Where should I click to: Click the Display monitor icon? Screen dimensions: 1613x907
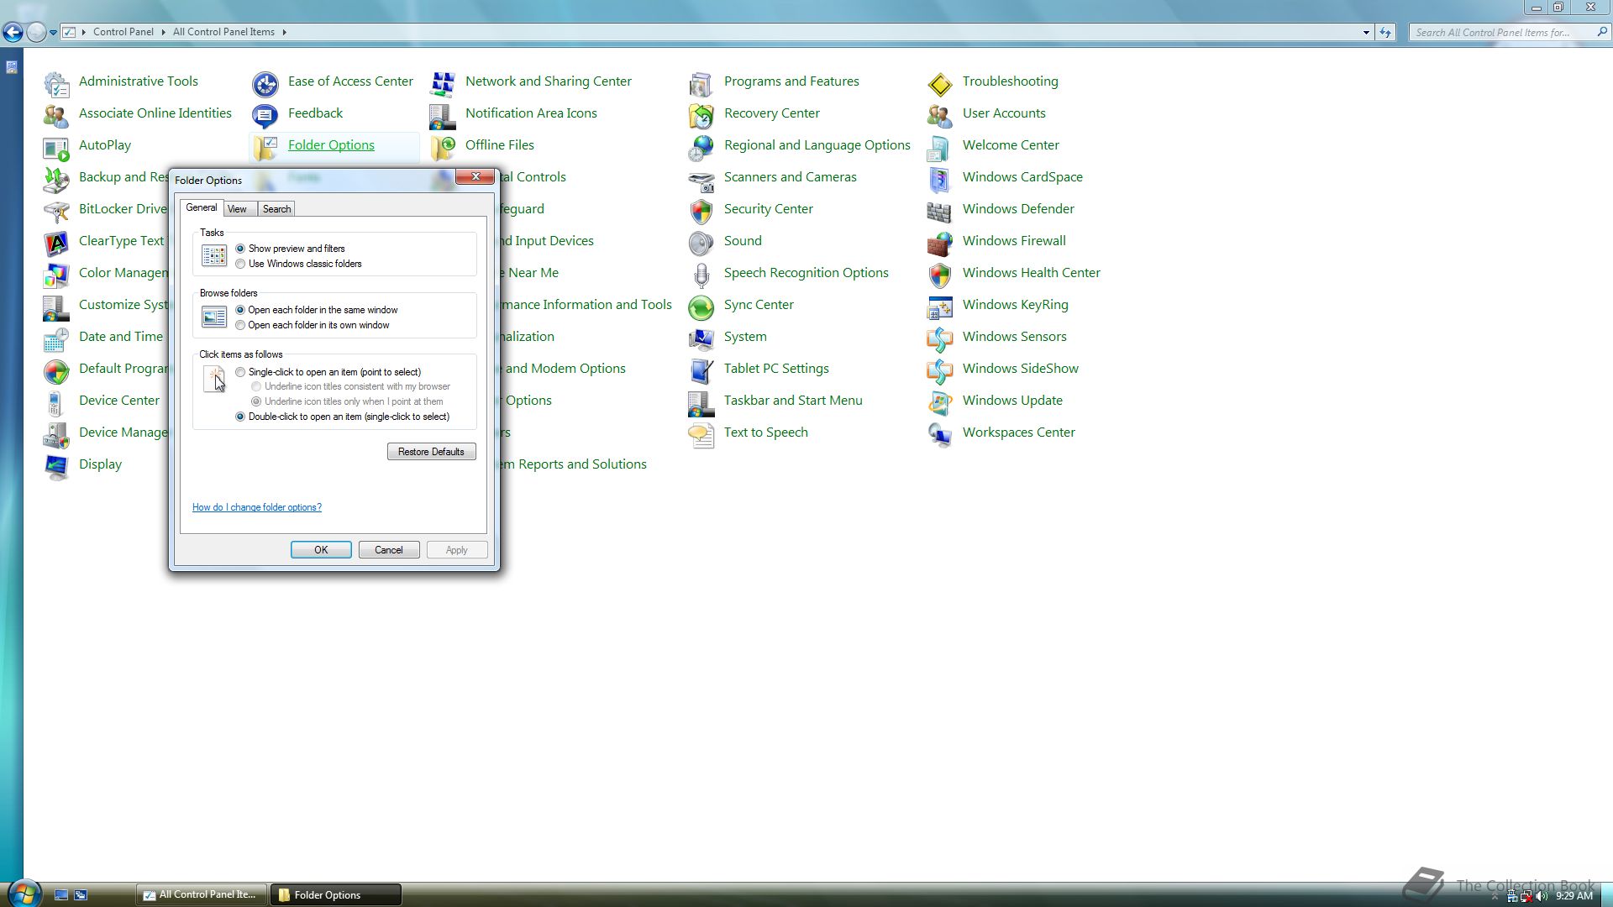point(56,465)
